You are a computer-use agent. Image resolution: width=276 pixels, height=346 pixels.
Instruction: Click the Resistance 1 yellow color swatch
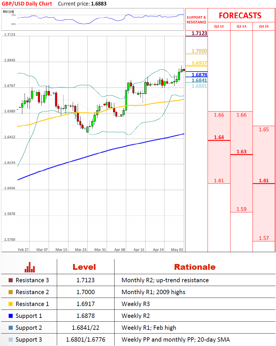(11, 304)
